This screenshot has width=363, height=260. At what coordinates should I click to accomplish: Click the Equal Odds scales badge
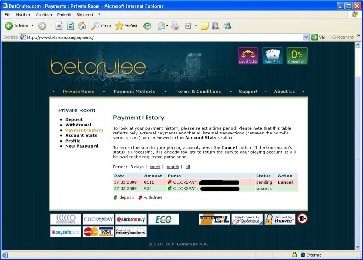tap(248, 56)
